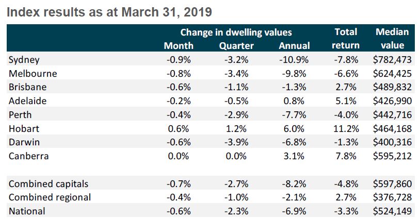Select Perth's quarter change of -2.9%

237,114
